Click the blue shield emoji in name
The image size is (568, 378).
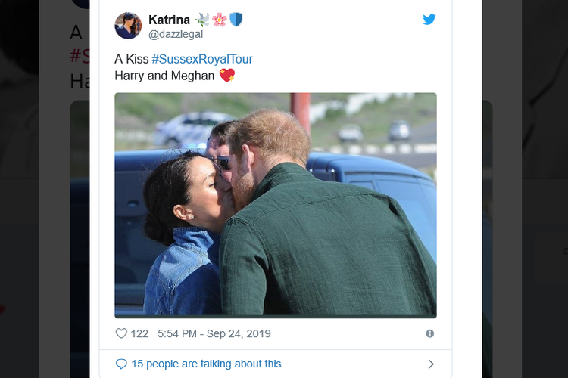236,20
